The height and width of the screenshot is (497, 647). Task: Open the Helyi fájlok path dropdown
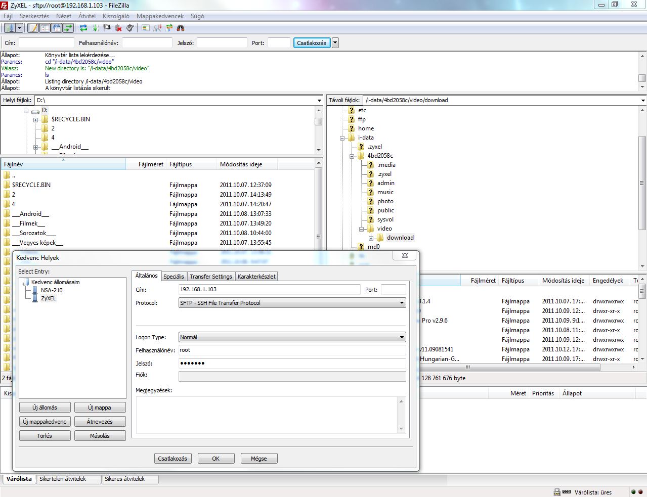319,100
